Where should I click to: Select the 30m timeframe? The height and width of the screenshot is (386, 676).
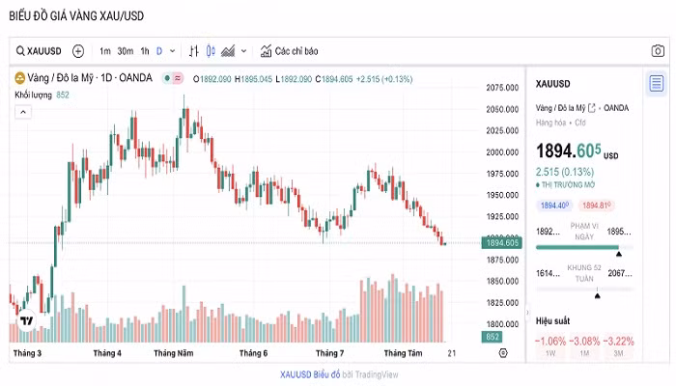click(125, 51)
